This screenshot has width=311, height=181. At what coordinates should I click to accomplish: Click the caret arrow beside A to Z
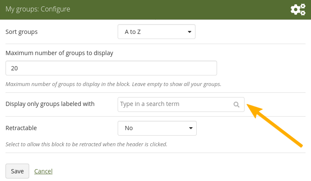[x=189, y=32]
